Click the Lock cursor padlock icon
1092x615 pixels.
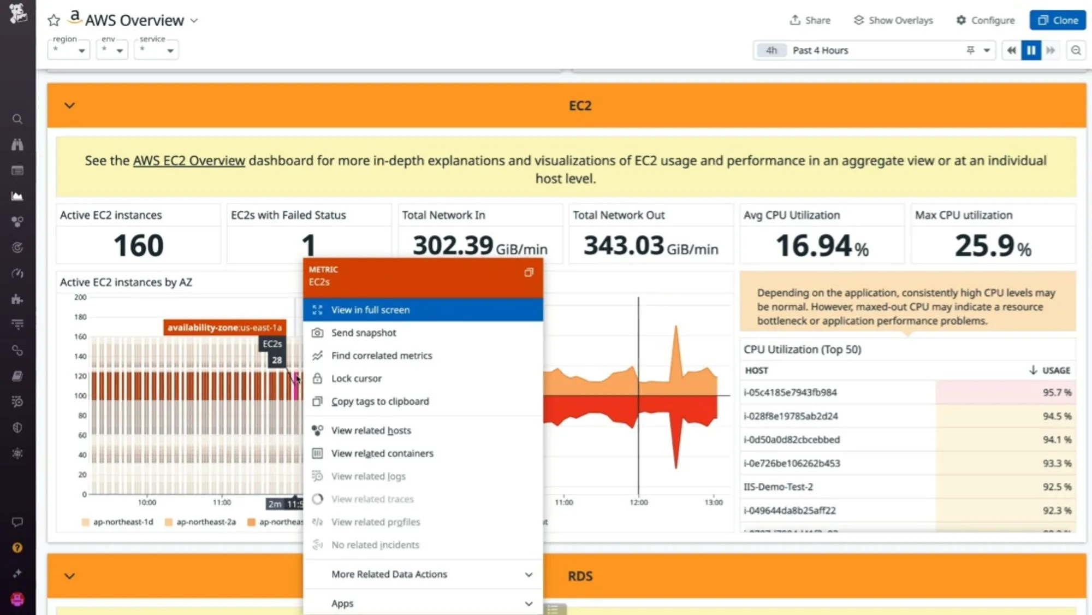coord(317,379)
